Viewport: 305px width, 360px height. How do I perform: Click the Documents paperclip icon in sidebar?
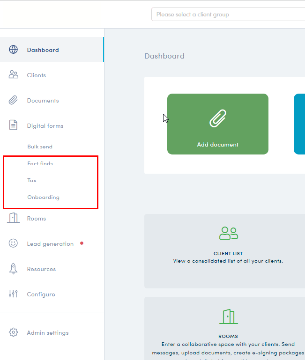13,100
